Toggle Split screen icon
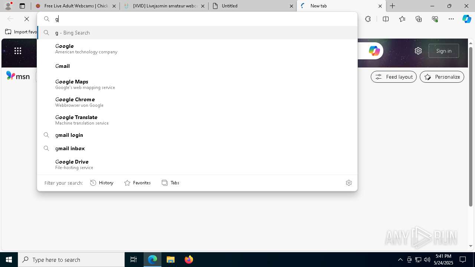Screen dimensions: 475x267 tap(386, 19)
